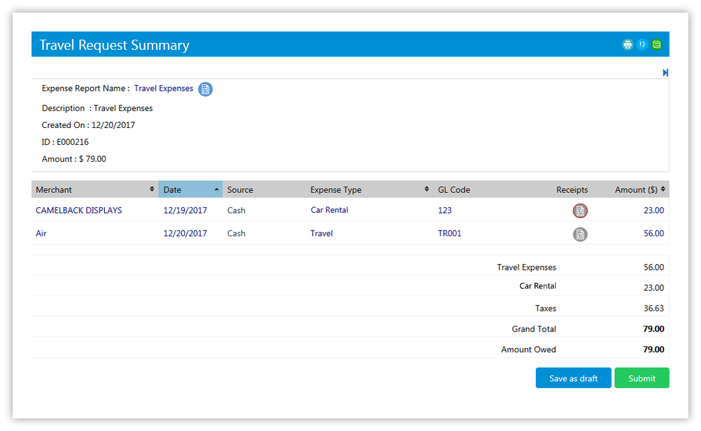
Task: Sort by the Amount ($) column arrows
Action: 663,190
